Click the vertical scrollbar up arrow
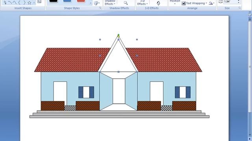 coord(250,19)
